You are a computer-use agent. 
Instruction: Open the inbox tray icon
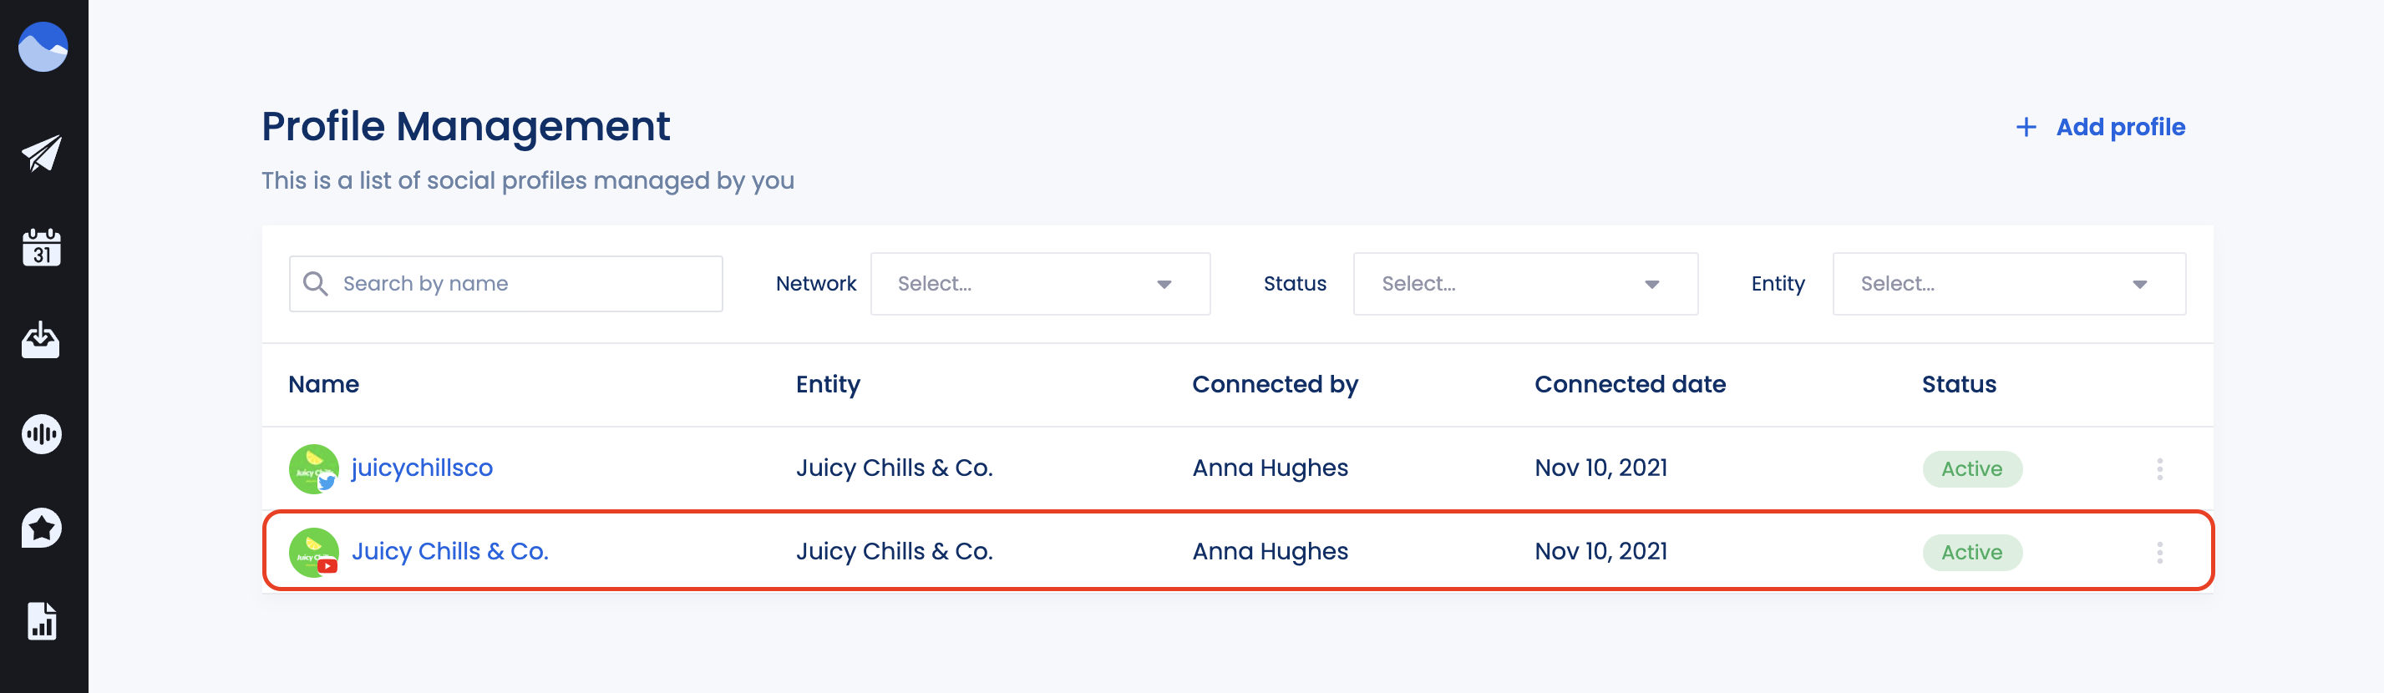41,341
